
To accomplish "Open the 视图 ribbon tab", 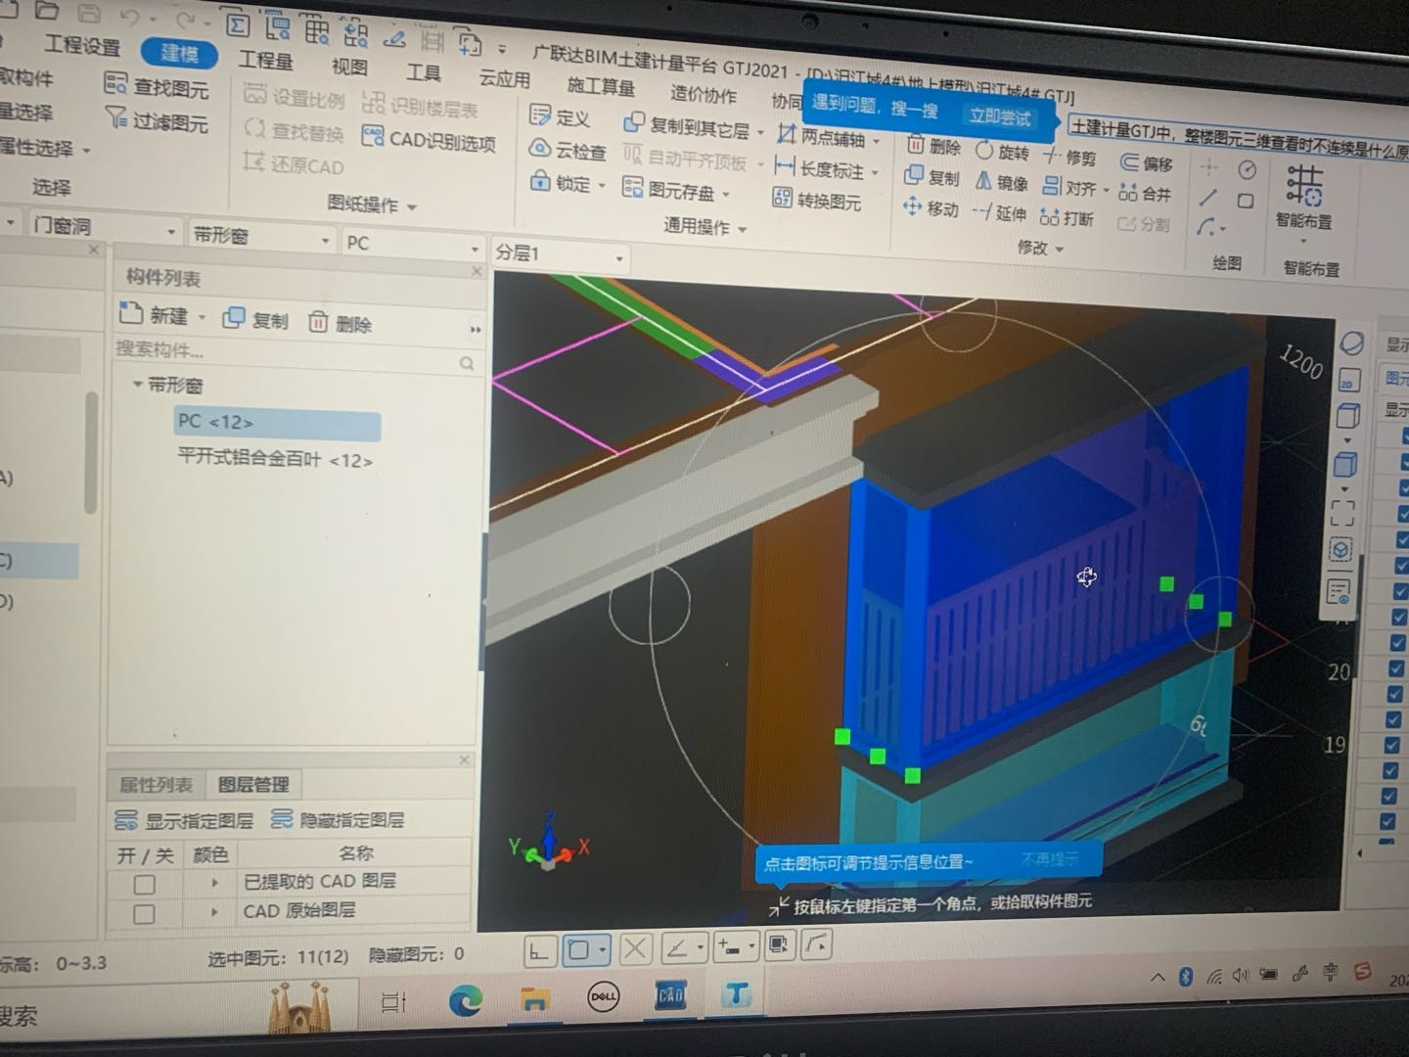I will coord(349,67).
